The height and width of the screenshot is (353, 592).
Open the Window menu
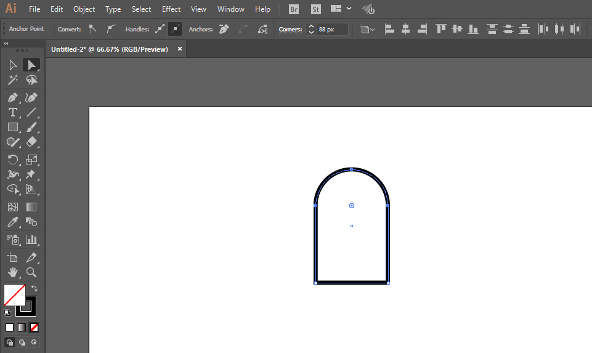point(230,9)
